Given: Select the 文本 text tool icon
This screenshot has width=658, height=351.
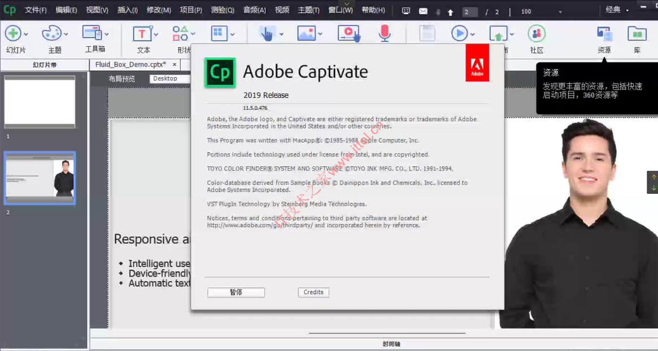Looking at the screenshot, I should [x=142, y=33].
